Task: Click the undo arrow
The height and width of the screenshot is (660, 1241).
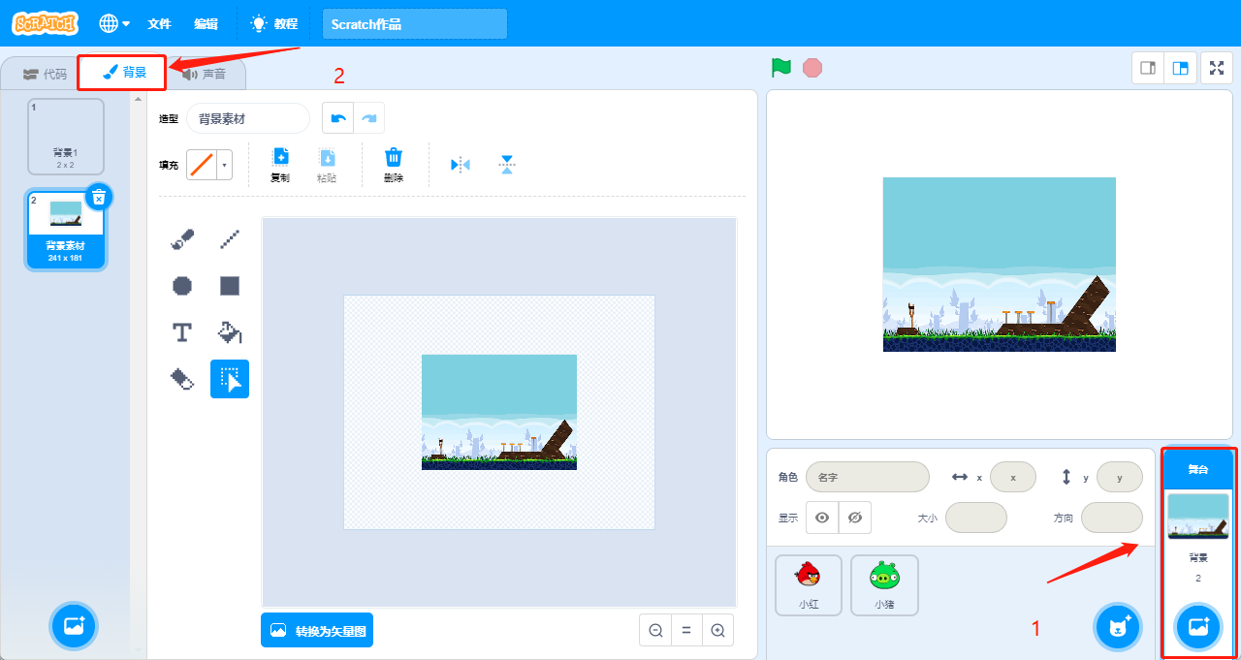Action: [x=337, y=117]
